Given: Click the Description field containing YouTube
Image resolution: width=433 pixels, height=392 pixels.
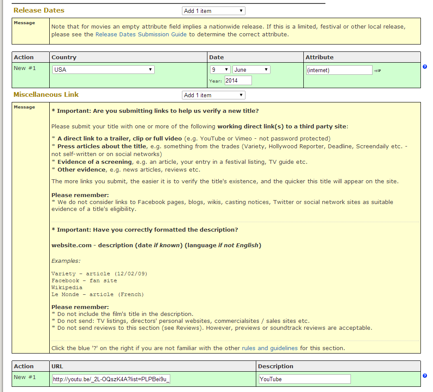Looking at the screenshot, I should 304,379.
